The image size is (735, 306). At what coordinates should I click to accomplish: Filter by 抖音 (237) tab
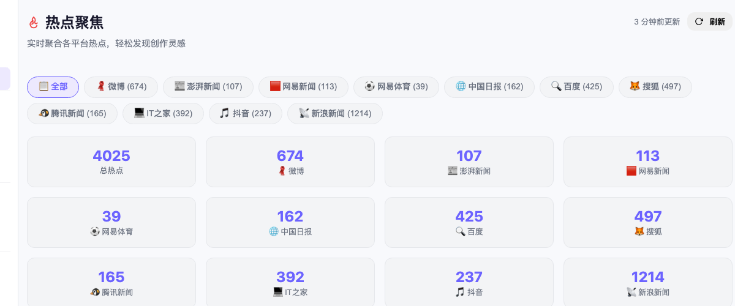[x=245, y=113]
